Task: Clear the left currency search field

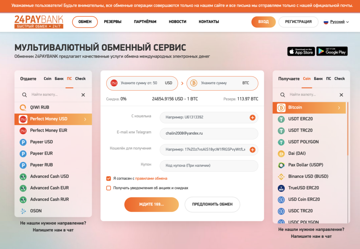Action: (83, 95)
